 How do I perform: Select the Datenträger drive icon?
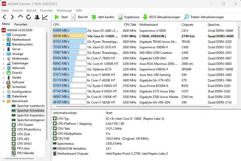9,63
